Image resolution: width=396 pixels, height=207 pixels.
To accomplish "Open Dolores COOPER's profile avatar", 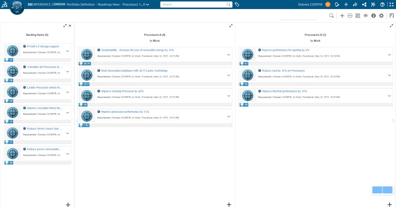I will pyautogui.click(x=328, y=5).
